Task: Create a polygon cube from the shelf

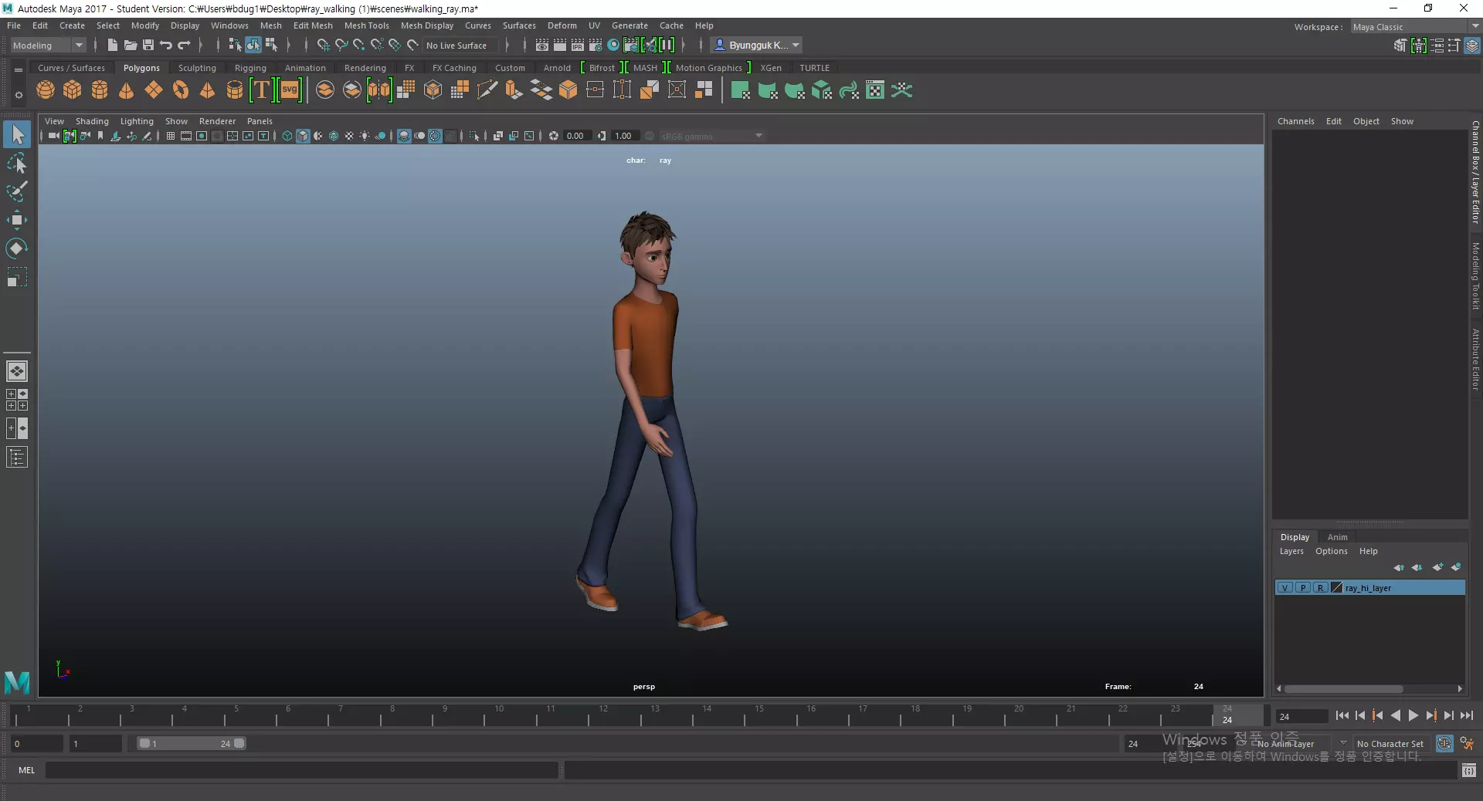Action: click(x=73, y=90)
